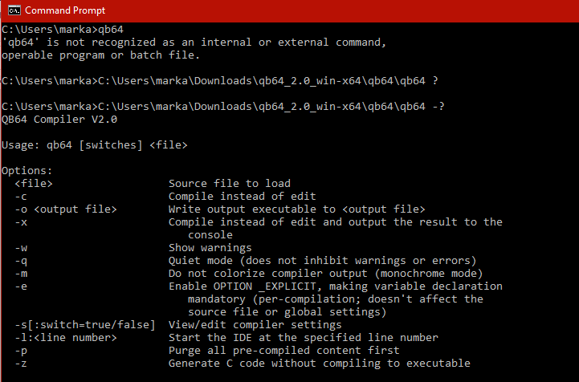Click the command line ending in 'qb64 ?'
The height and width of the screenshot is (382, 579).
[x=220, y=81]
